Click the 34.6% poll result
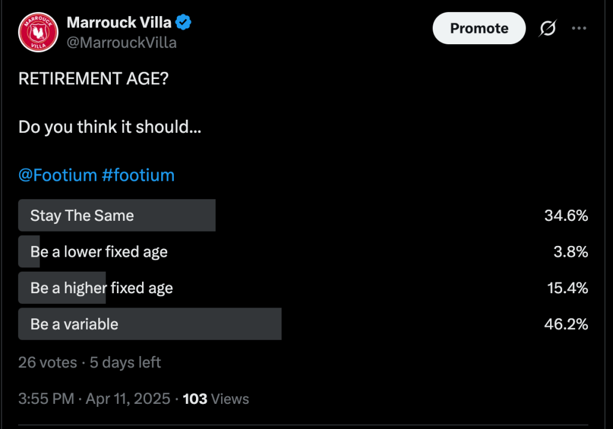 (566, 215)
